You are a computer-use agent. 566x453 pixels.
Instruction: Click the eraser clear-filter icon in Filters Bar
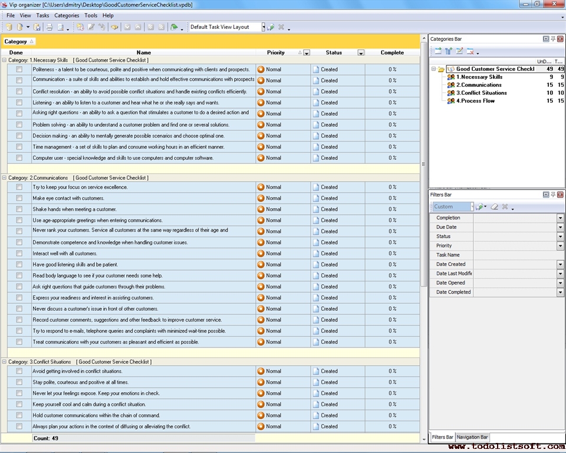(x=495, y=207)
